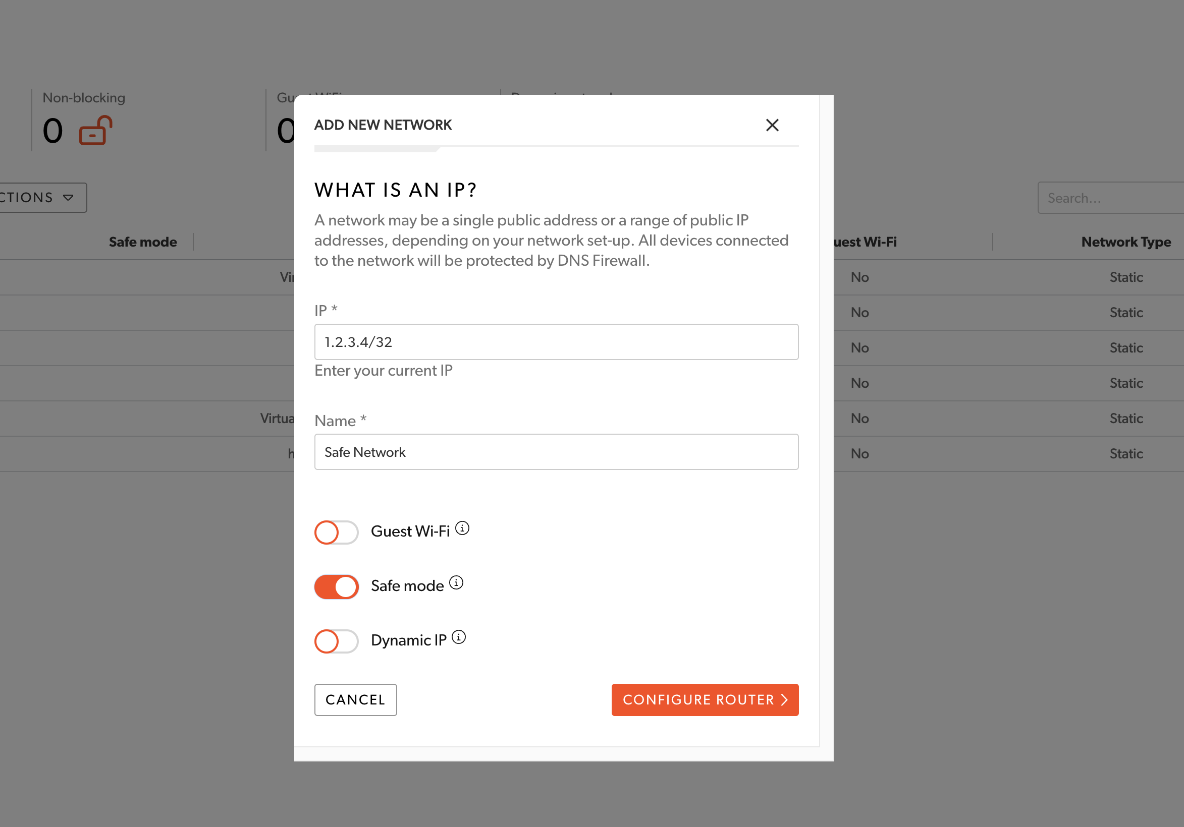Disable the Safe mode toggle
1184x827 pixels.
click(336, 587)
